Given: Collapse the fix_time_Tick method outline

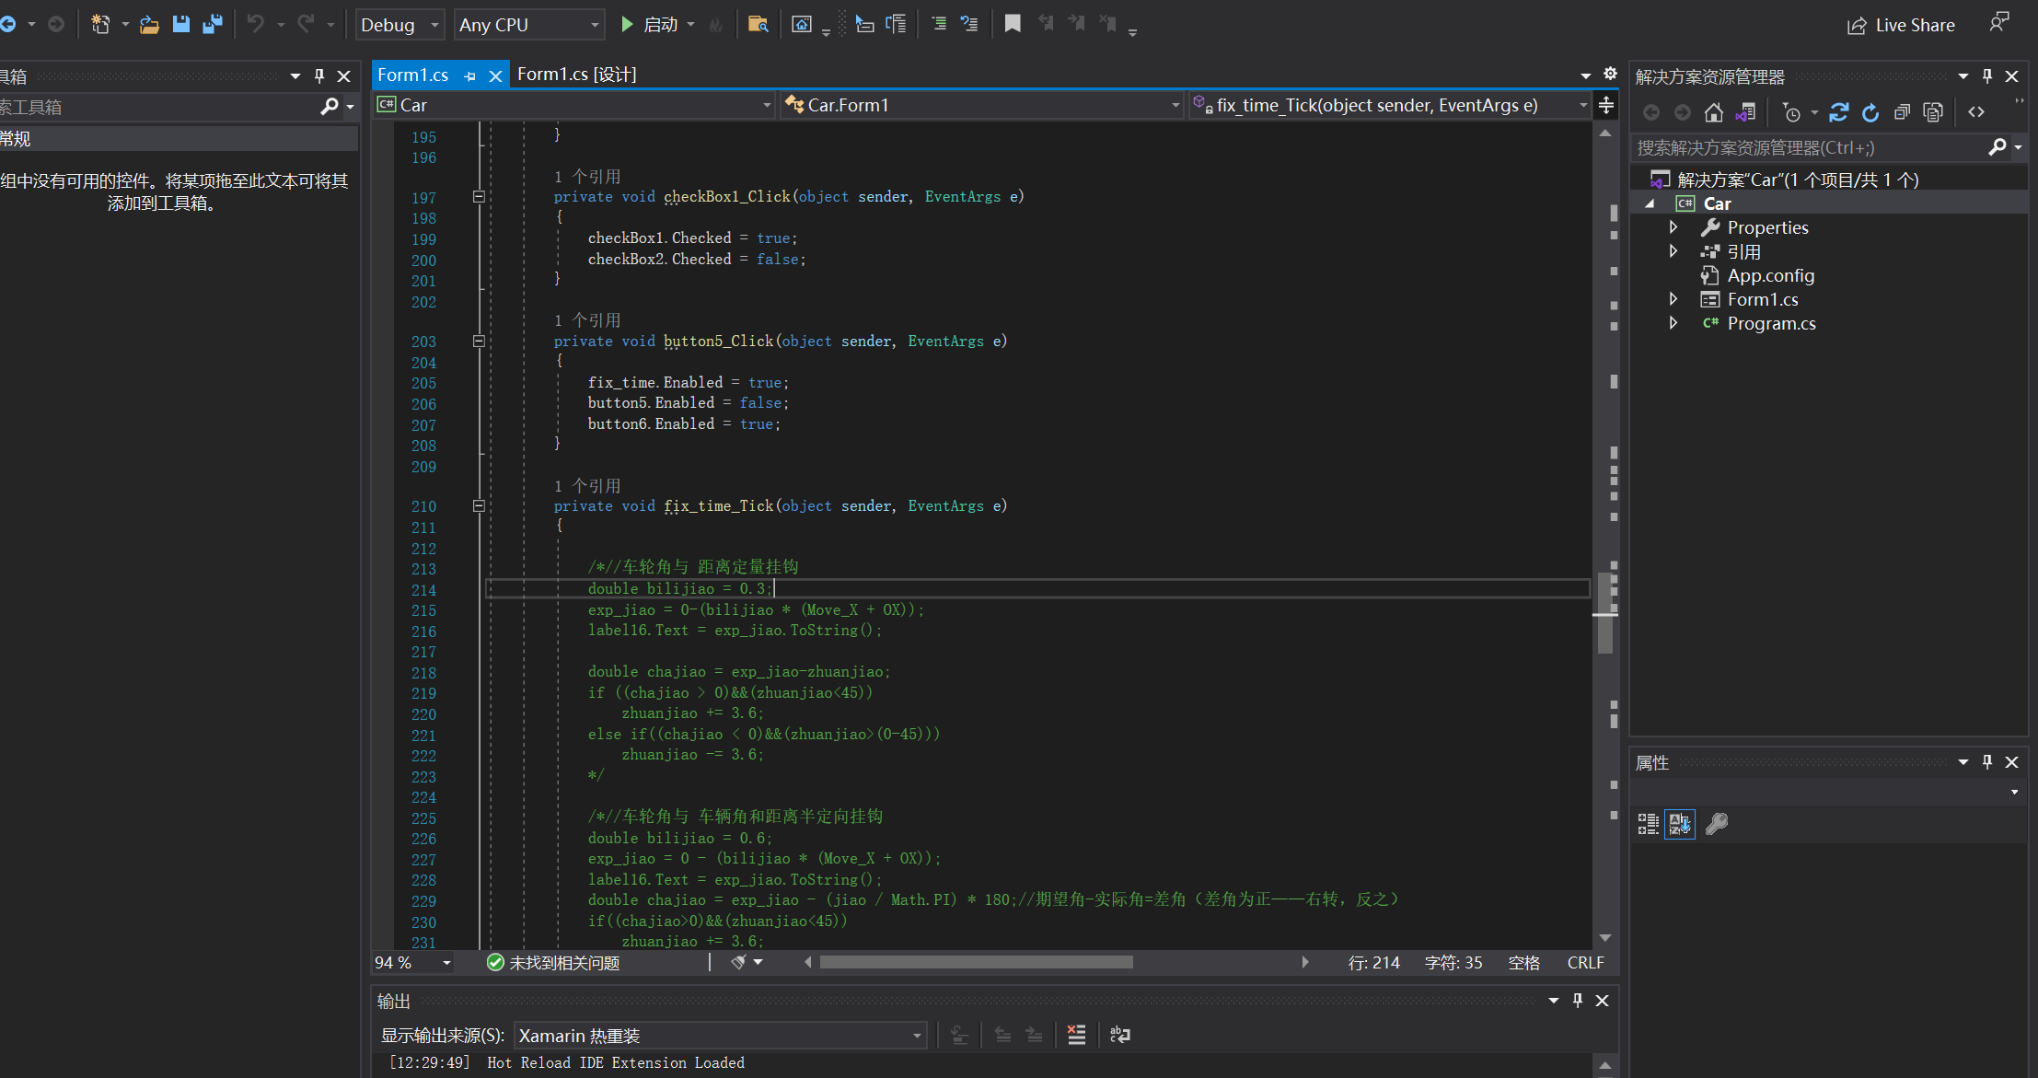Looking at the screenshot, I should point(479,505).
